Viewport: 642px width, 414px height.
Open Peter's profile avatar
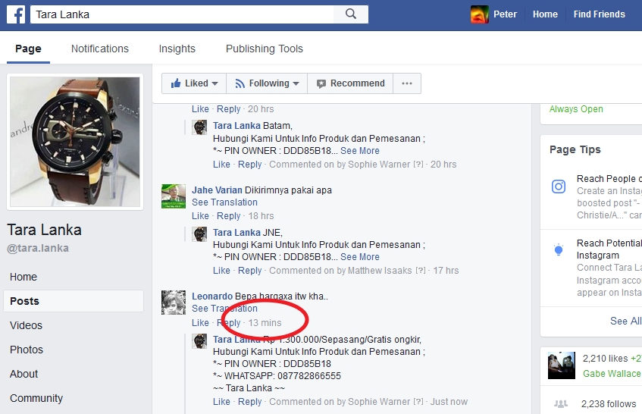(x=480, y=14)
